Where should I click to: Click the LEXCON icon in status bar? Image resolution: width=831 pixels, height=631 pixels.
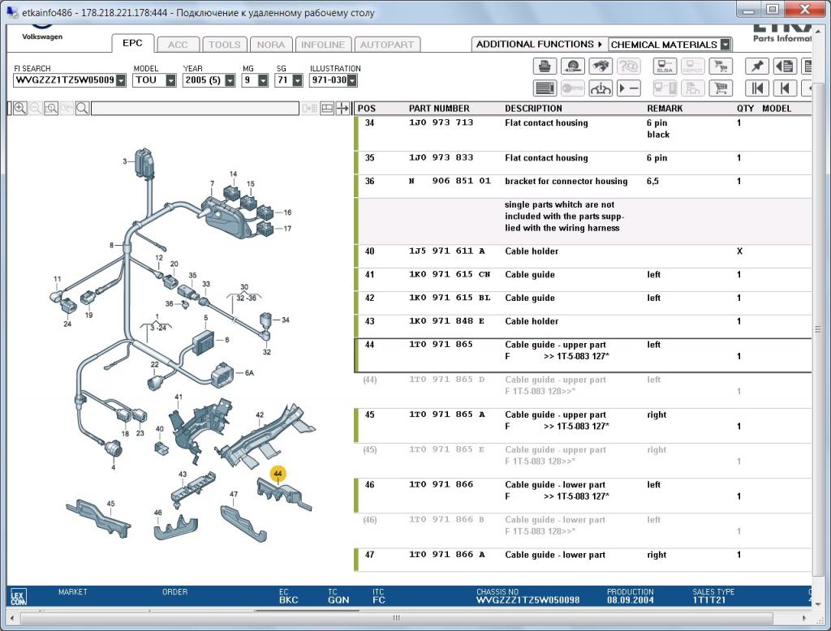[x=18, y=598]
